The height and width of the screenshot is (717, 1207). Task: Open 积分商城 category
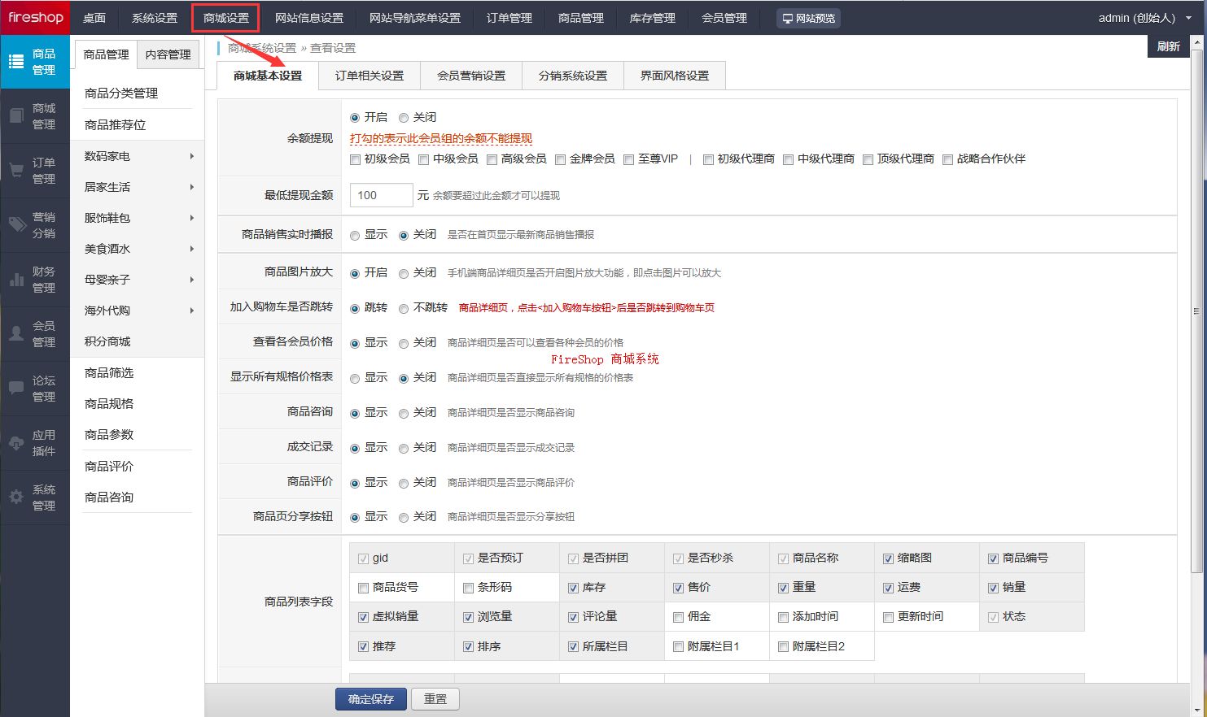107,341
